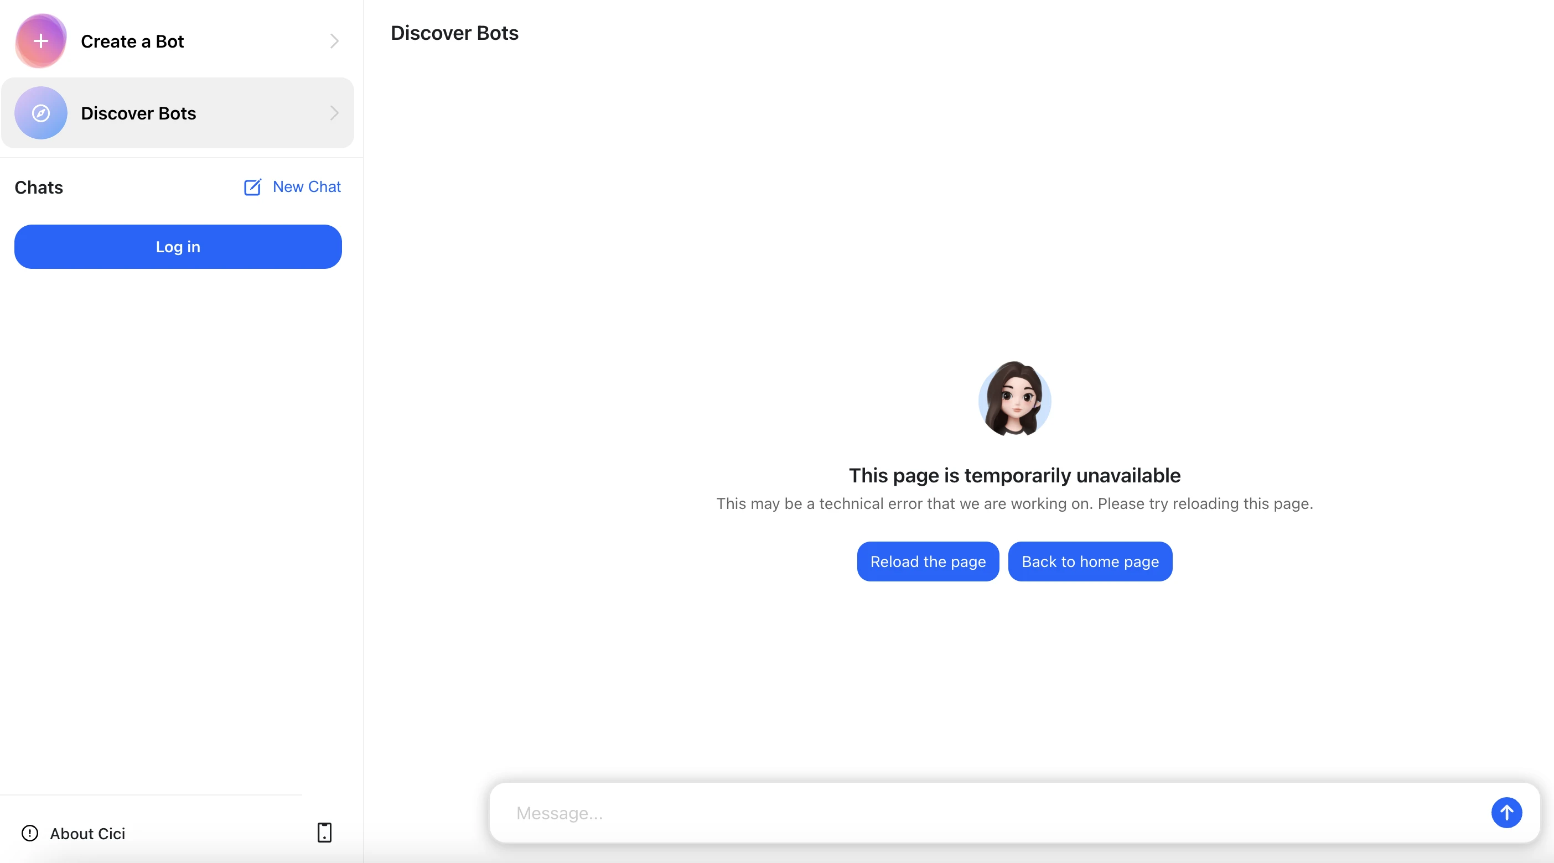
Task: Click the plus icon to create bot
Action: click(40, 41)
